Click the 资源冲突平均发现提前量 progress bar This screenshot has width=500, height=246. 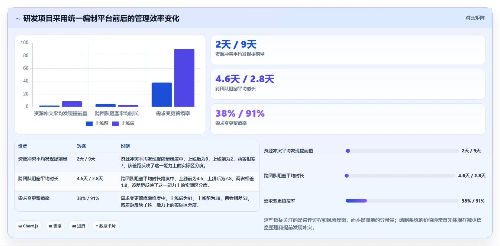tap(402, 151)
